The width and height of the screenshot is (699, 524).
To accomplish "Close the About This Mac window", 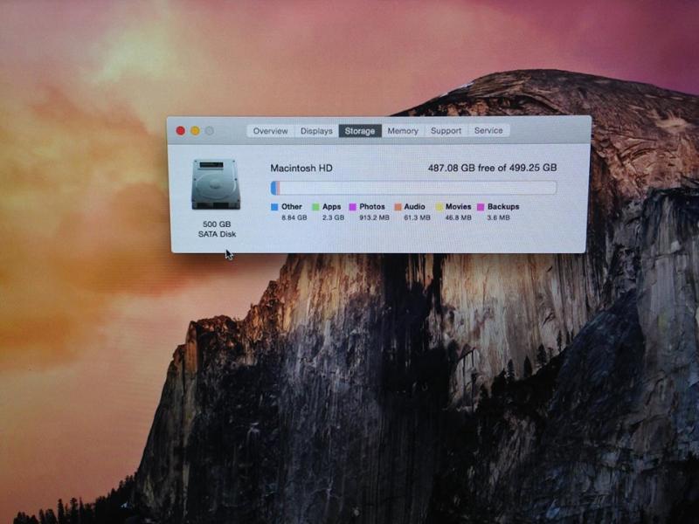I will (181, 130).
